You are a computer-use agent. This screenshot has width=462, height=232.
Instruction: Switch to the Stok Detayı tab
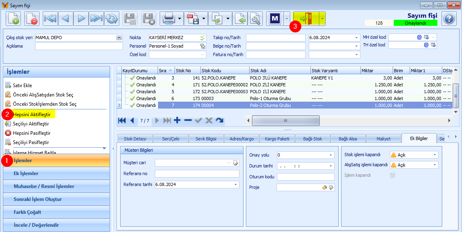(x=135, y=138)
